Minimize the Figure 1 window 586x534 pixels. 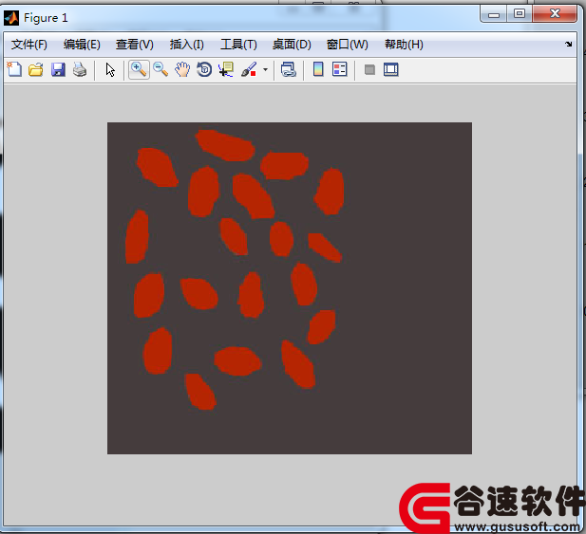pos(493,14)
